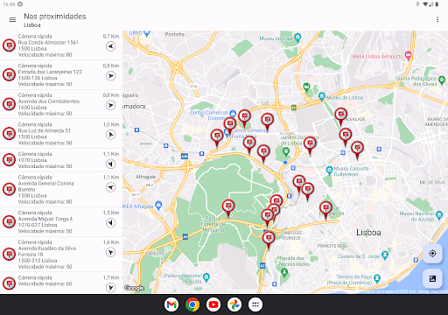Open Gmail from the taskbar
The image size is (448, 315).
click(171, 304)
